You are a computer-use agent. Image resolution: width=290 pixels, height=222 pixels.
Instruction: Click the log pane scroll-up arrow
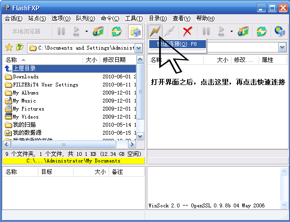pyautogui.click(x=284, y=171)
